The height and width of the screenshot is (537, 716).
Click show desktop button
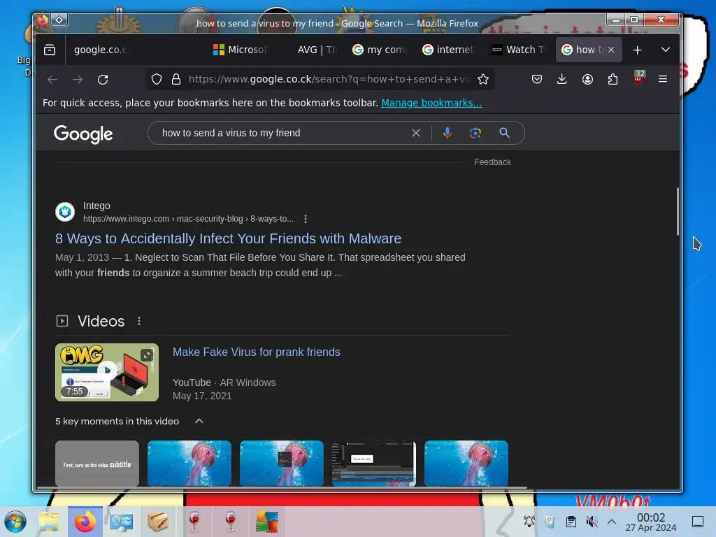point(698,522)
